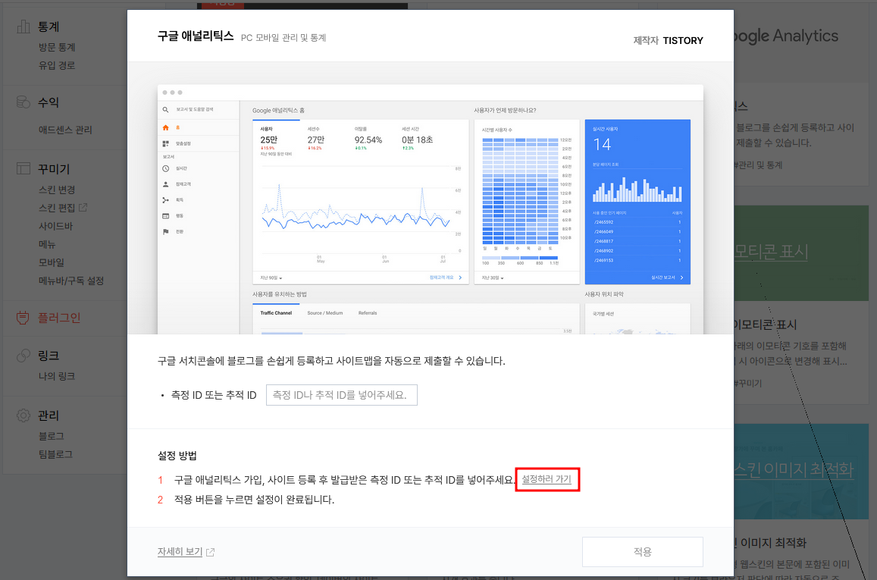
Task: Open 유입 경로 in sidebar
Action: [57, 65]
